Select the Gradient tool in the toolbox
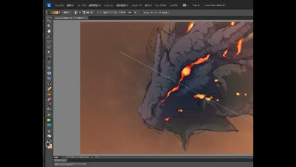Screen dimensions: 296x167 coord(49,120)
